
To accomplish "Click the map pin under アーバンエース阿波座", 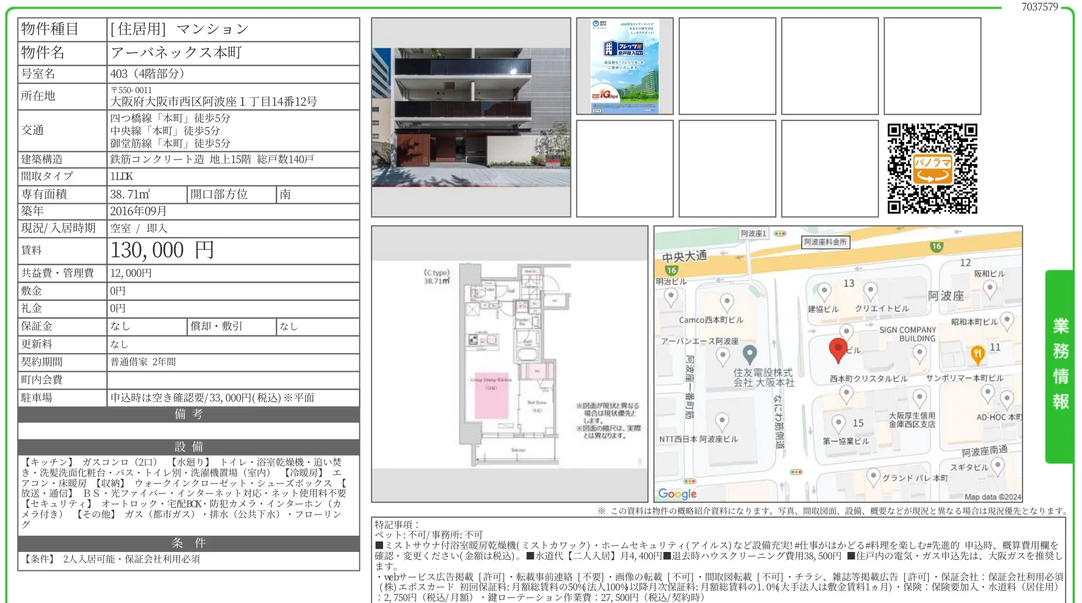I will 723,356.
